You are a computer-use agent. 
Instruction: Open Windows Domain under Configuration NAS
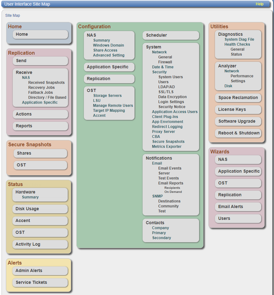tap(108, 45)
